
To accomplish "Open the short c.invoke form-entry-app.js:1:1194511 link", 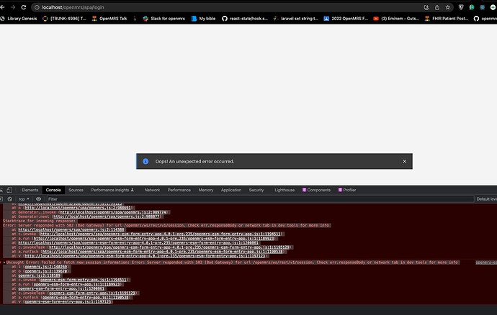I will pyautogui.click(x=84, y=280).
